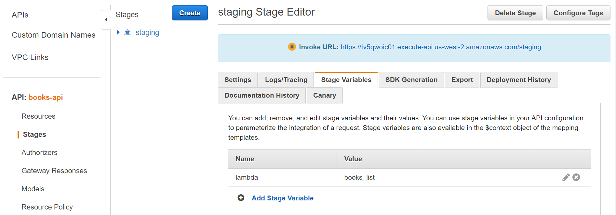Select the Export tab
Image resolution: width=616 pixels, height=215 pixels.
coord(462,80)
